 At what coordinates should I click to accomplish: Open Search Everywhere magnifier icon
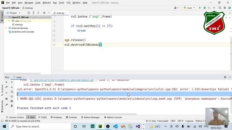(x=220, y=8)
